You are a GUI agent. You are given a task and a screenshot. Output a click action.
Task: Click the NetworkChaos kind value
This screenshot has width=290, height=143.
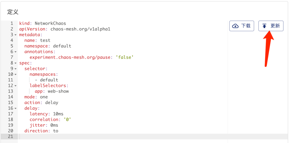[50, 23]
